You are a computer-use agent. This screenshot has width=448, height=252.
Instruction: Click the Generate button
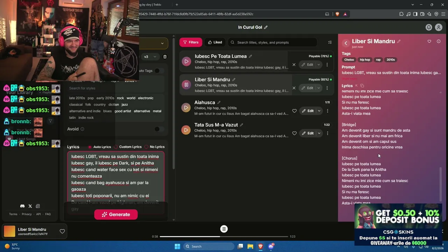116,215
